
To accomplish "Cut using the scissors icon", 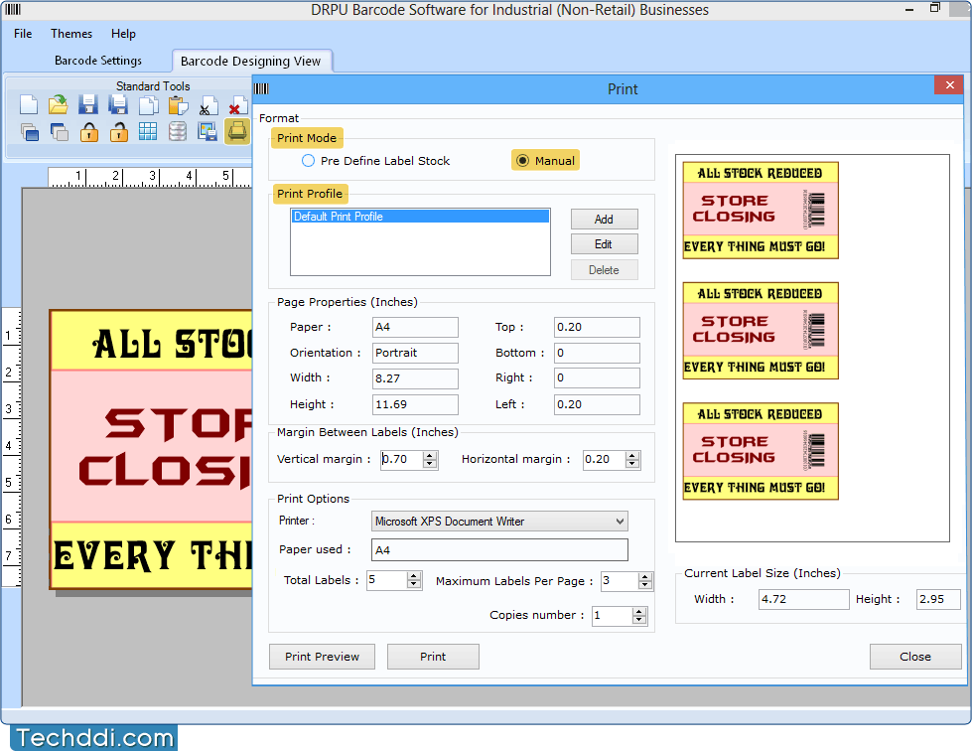I will coord(208,106).
